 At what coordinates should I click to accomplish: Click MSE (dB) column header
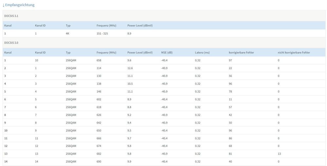pos(167,53)
